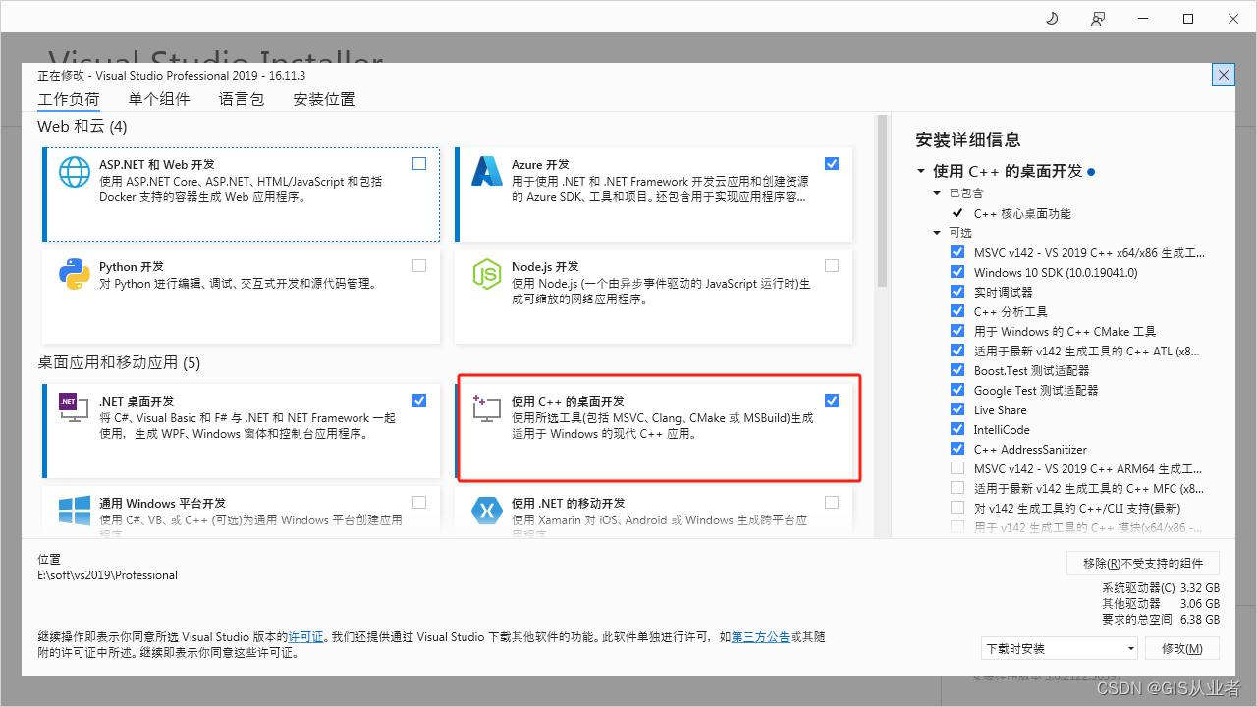Click the Node.js workload hexagon icon

tap(487, 274)
